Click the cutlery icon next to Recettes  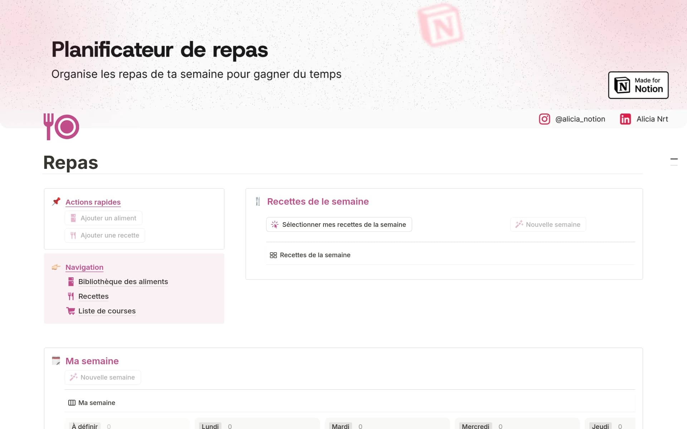(71, 296)
